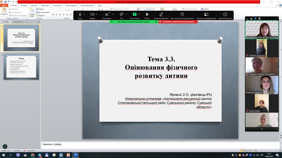Select the План slide thumbnail

[x=21, y=67]
